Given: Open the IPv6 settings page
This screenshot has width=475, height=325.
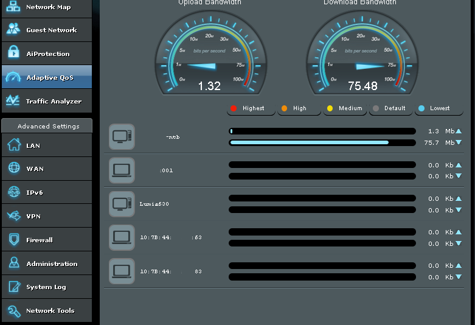Looking at the screenshot, I should point(34,192).
